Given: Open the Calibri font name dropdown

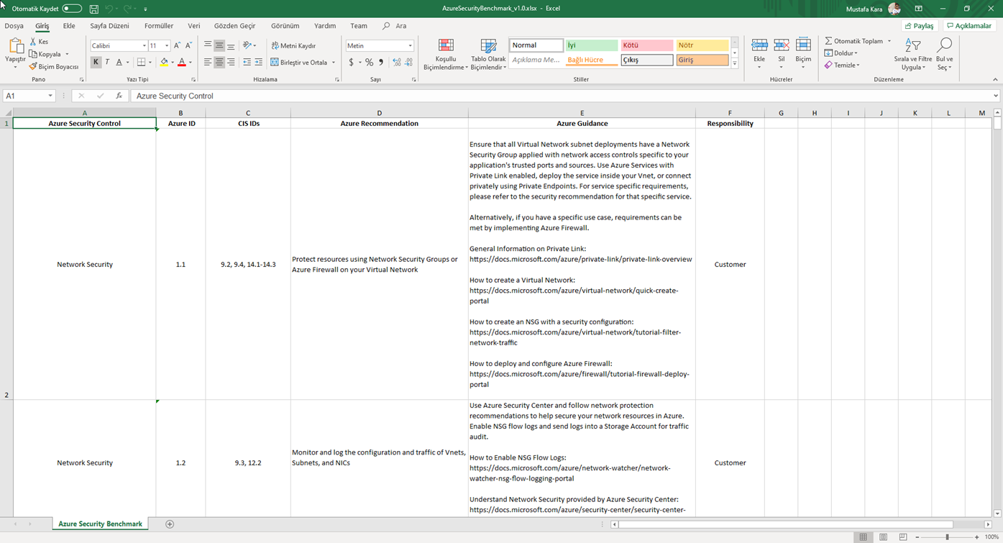Looking at the screenshot, I should [144, 45].
